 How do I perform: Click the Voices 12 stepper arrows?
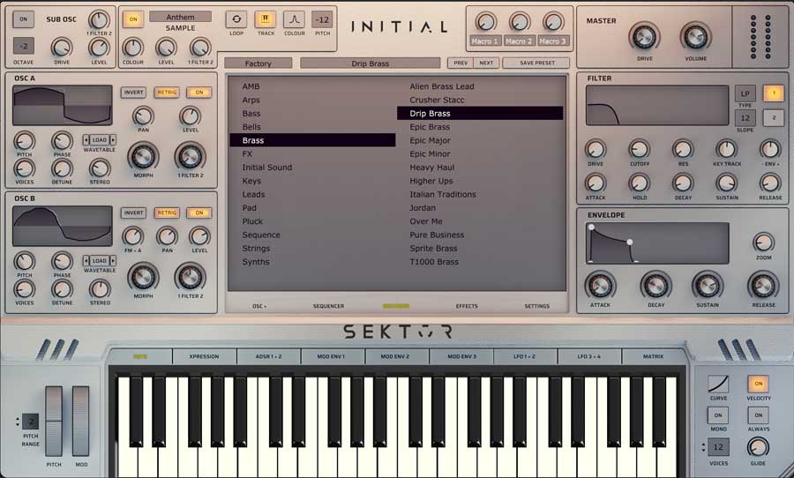point(703,447)
